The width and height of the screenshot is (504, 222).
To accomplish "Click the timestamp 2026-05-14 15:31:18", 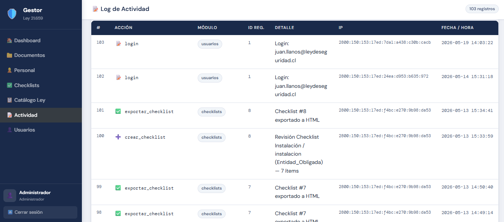I will pyautogui.click(x=467, y=77).
